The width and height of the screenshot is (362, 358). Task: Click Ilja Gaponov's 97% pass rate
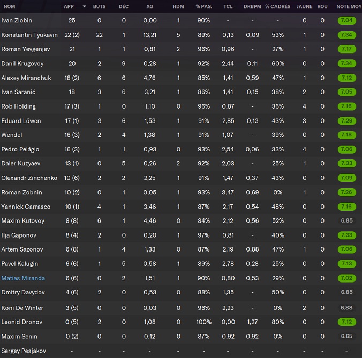point(203,235)
